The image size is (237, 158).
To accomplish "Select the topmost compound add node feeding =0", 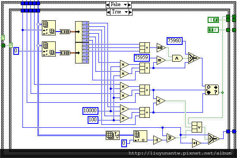I will (x=145, y=48).
